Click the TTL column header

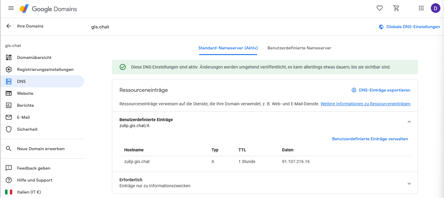pos(242,150)
